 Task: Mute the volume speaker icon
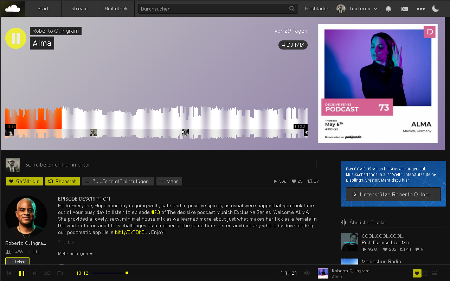pos(307,273)
